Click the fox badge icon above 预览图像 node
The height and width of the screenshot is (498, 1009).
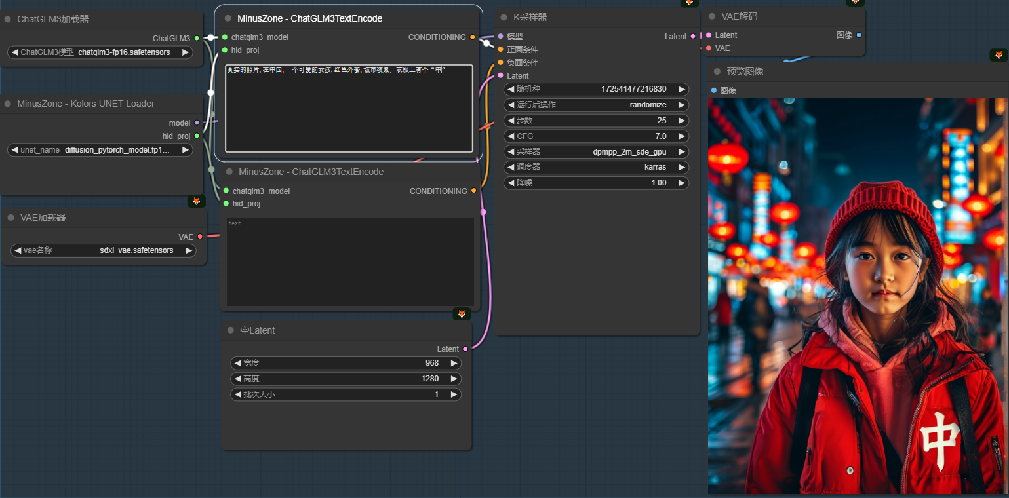click(x=999, y=55)
